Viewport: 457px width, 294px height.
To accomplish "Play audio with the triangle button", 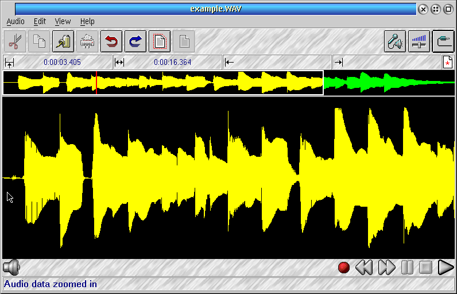I will pos(446,267).
